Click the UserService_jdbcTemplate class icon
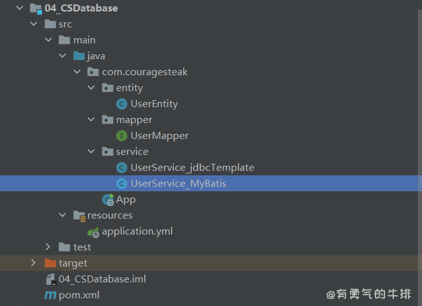Image resolution: width=422 pixels, height=306 pixels. [121, 168]
